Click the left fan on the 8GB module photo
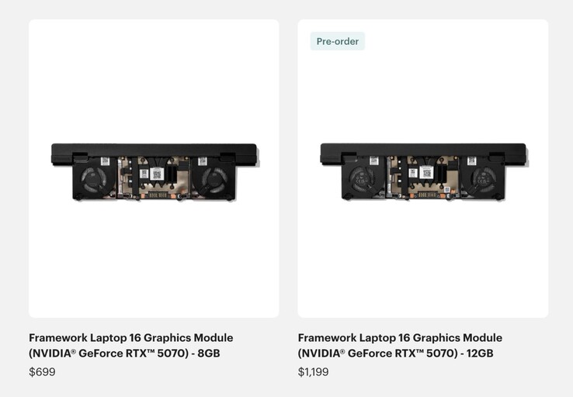Screen dimensions: 573x397 point(94,180)
